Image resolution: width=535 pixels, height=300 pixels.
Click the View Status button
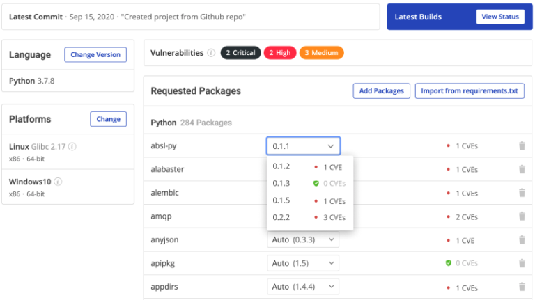500,17
